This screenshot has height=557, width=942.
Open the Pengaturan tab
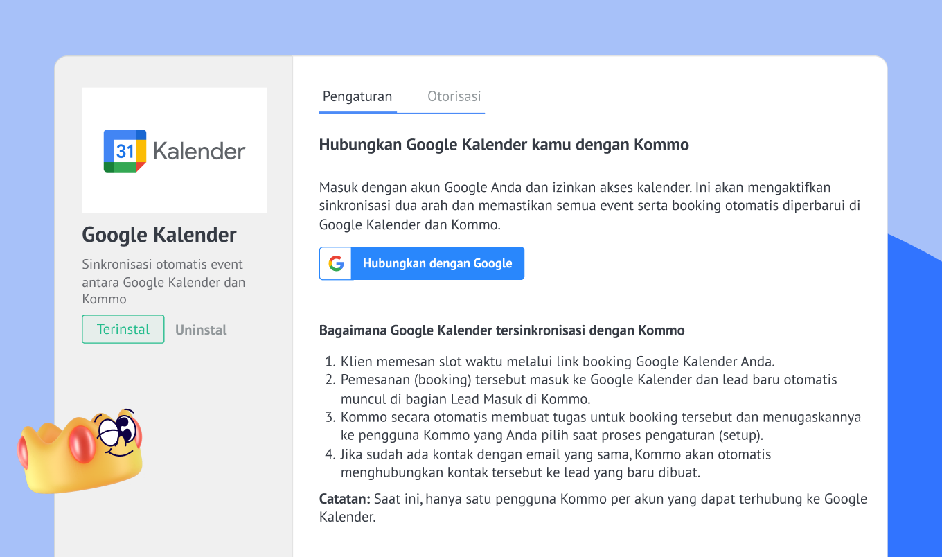coord(357,97)
